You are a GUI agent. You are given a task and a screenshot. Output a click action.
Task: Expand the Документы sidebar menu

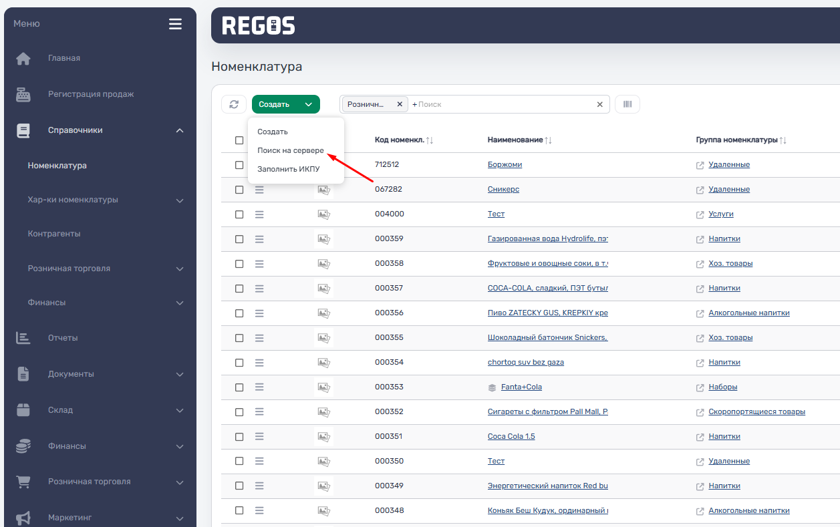179,374
